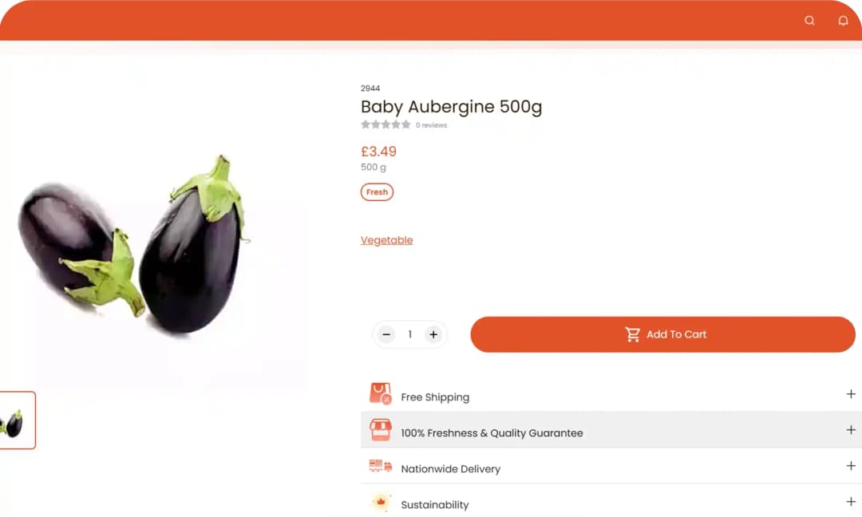Click the Fresh tag badge
The image size is (862, 517).
[377, 192]
